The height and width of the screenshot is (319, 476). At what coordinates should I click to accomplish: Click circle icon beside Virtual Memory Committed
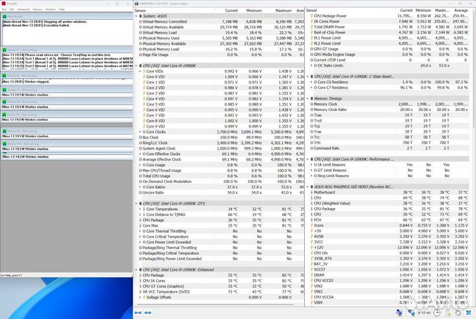[x=141, y=22]
